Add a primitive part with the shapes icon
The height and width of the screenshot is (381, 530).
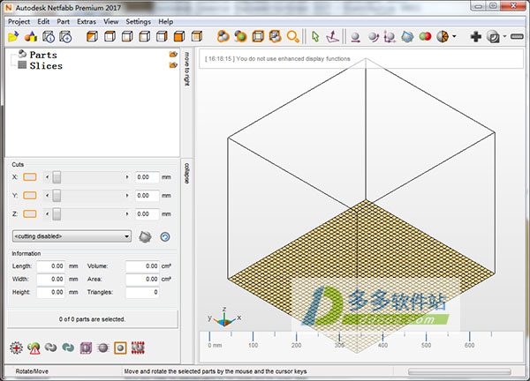31,36
